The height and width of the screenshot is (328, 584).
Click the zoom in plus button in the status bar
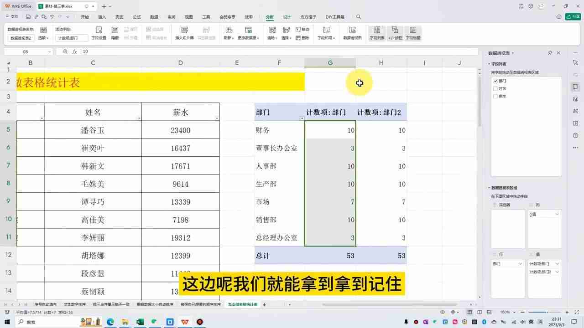click(x=567, y=312)
